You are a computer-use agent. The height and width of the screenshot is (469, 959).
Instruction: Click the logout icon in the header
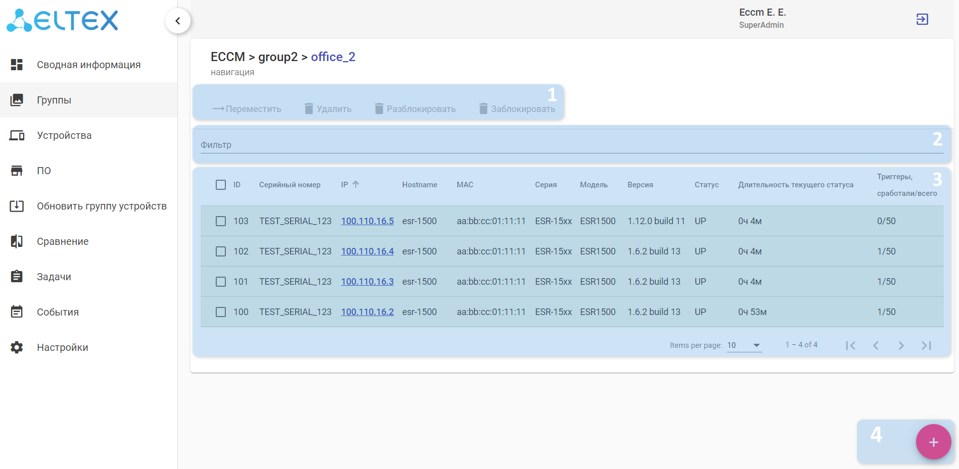click(922, 19)
